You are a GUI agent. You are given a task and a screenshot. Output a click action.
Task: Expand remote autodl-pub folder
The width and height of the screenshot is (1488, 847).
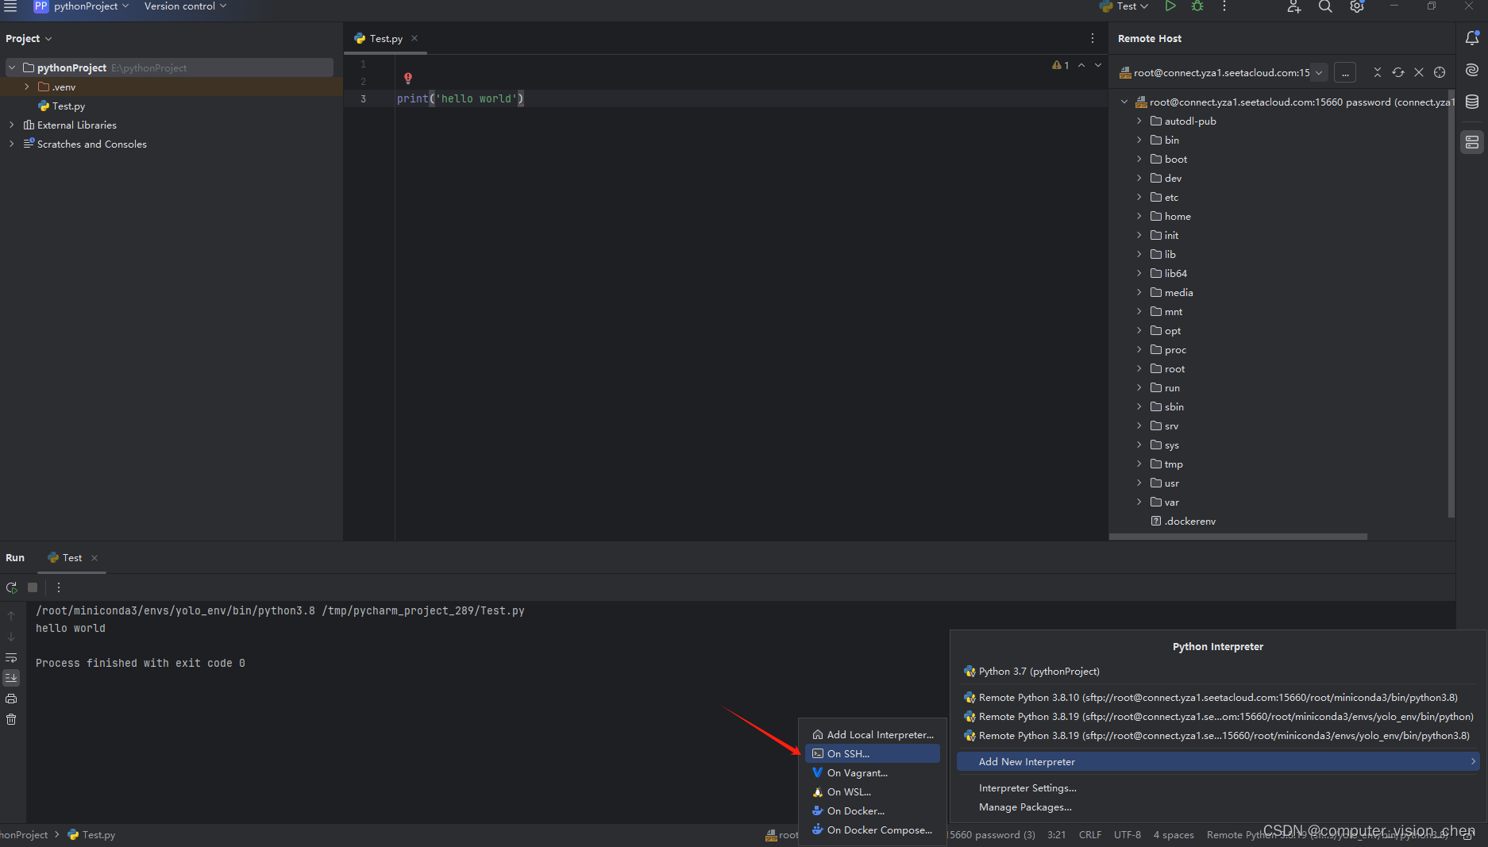pos(1139,121)
